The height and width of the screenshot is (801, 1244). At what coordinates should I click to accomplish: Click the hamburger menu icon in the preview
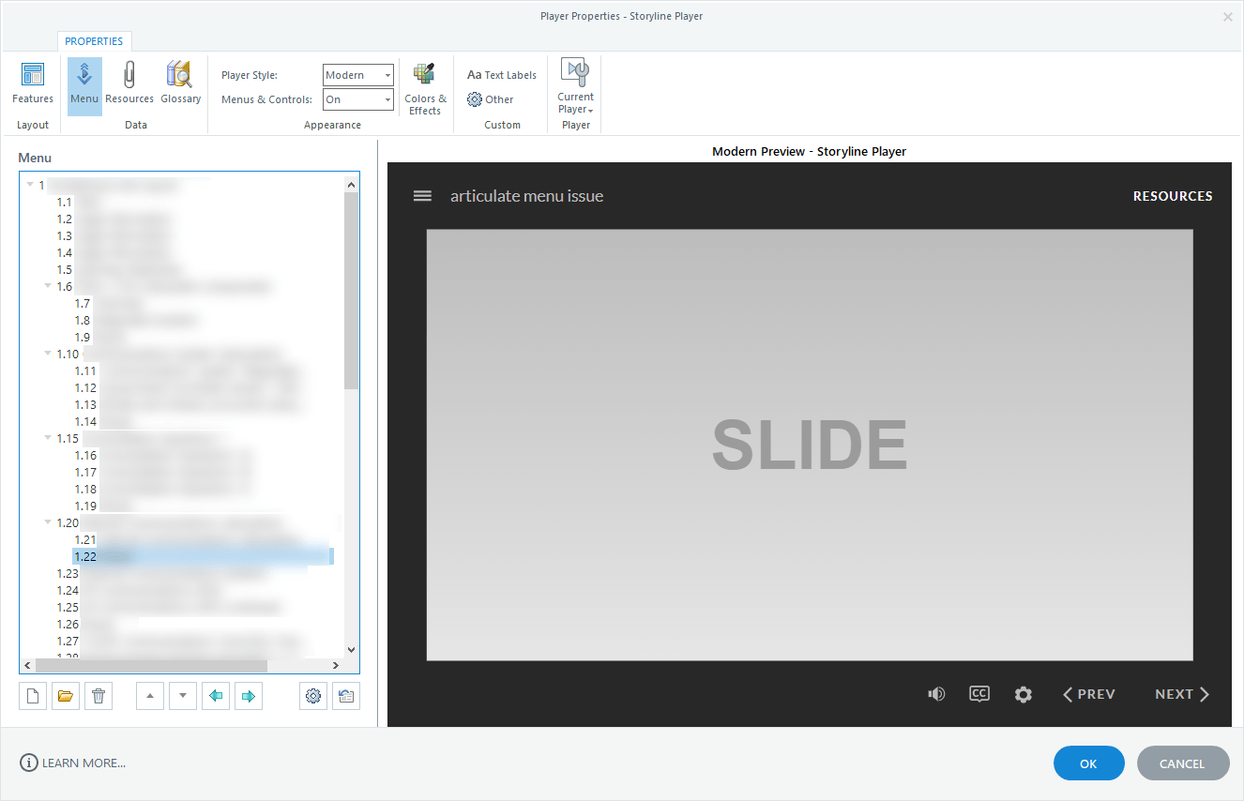422,196
